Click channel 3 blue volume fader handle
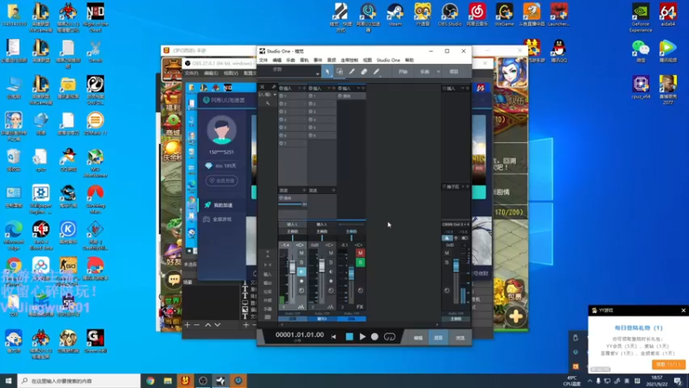689x388 pixels. click(351, 273)
